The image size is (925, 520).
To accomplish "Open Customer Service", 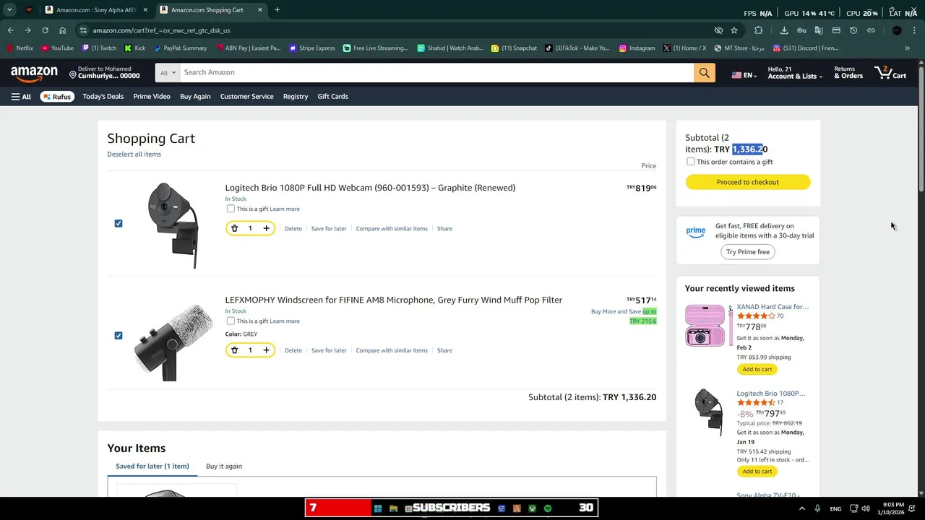I will click(x=246, y=96).
